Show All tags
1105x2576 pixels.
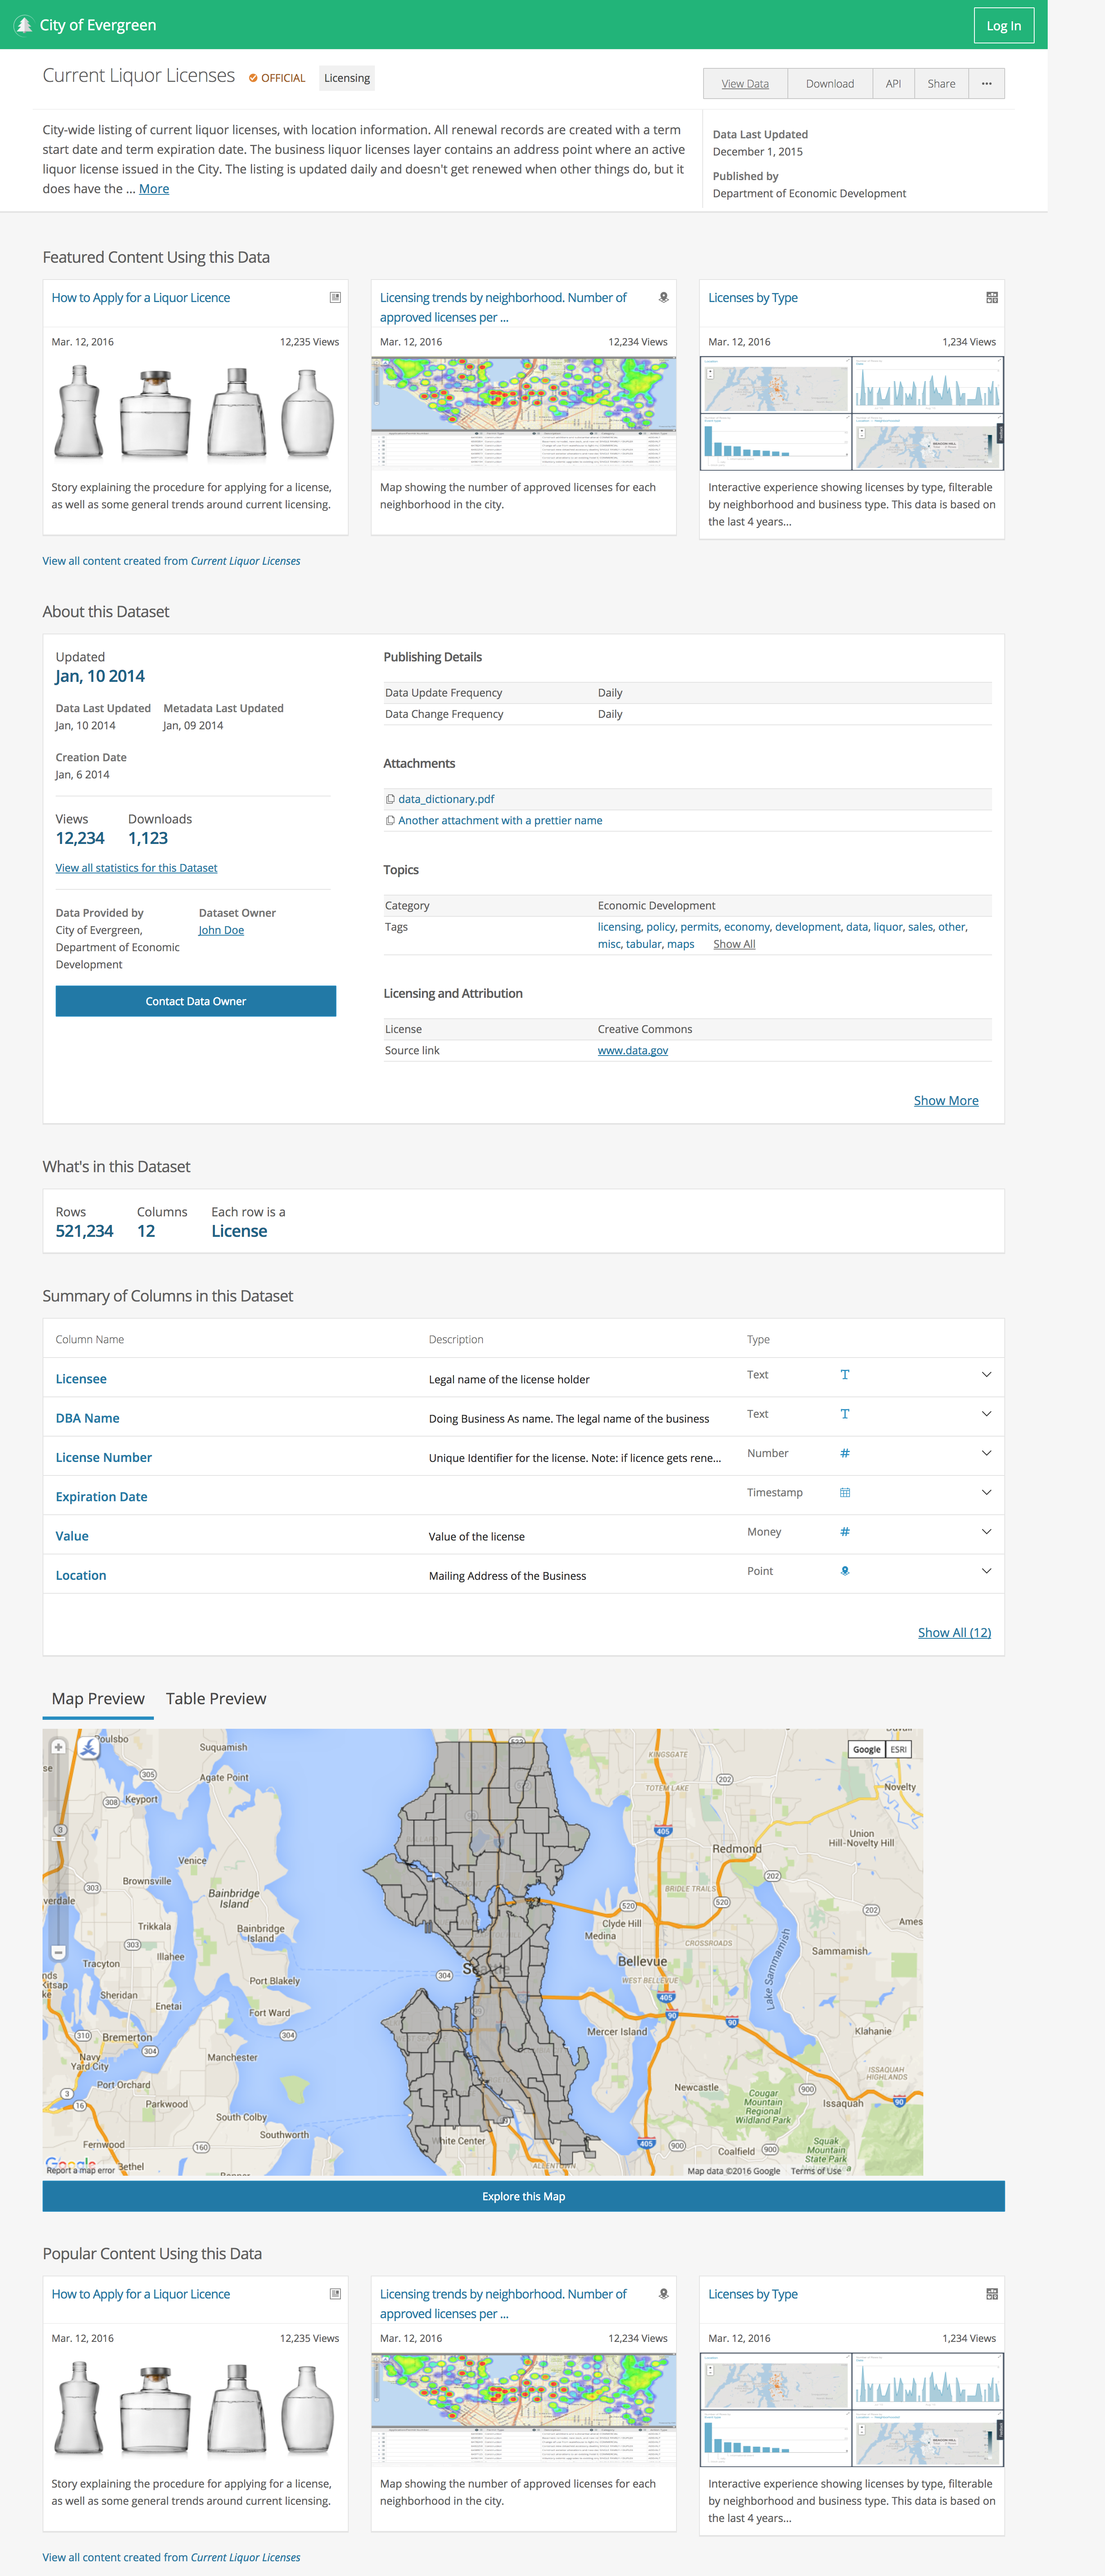(734, 944)
